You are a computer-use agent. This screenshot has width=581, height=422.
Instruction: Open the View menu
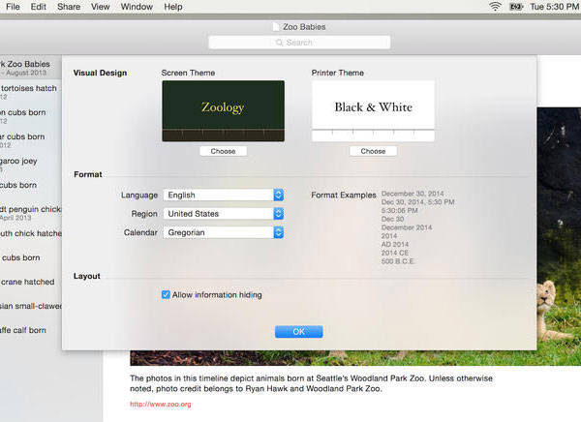100,7
